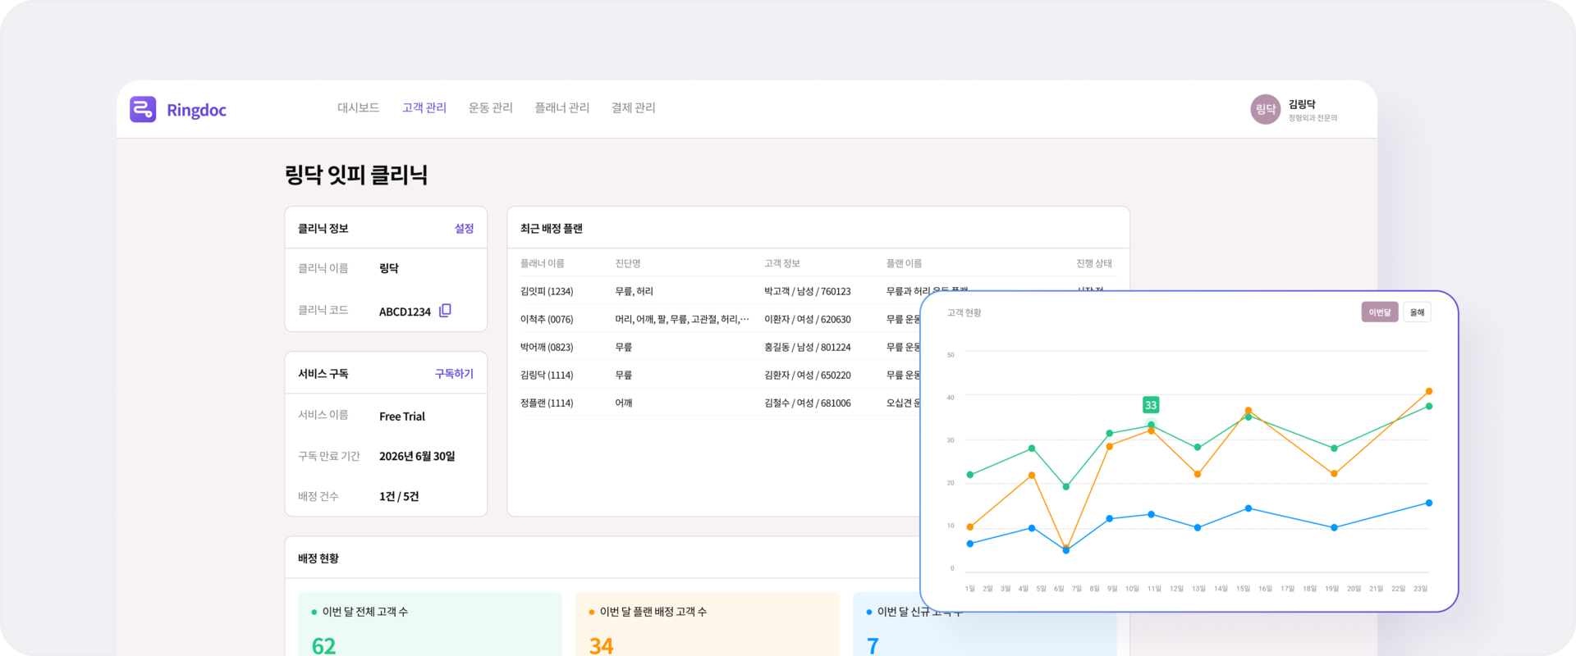Click the Ringdoc logo icon
The width and height of the screenshot is (1576, 656).
click(x=143, y=109)
